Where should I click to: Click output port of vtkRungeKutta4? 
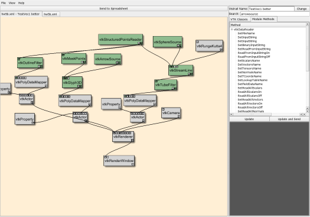(221, 50)
